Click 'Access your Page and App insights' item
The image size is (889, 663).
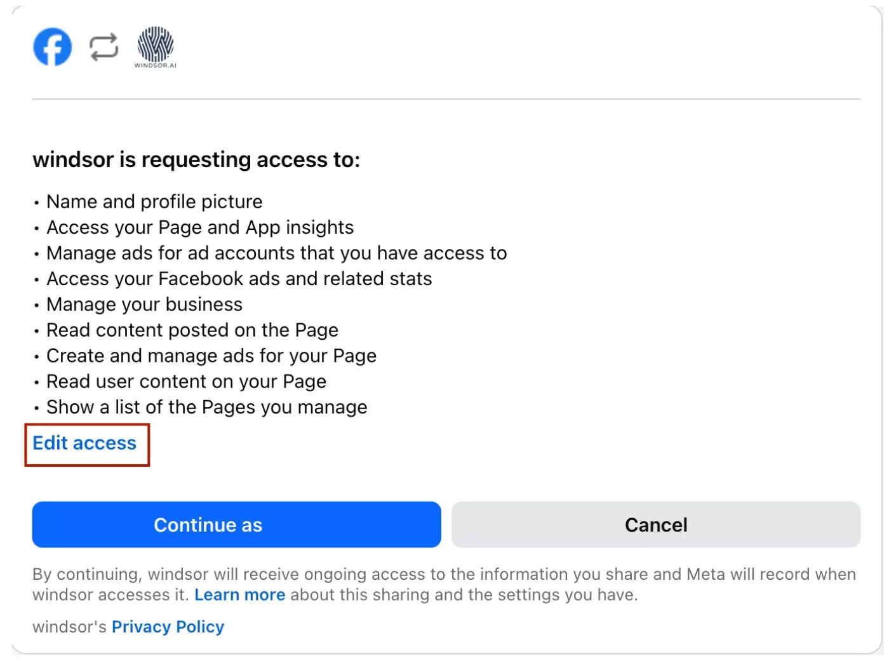pyautogui.click(x=200, y=227)
